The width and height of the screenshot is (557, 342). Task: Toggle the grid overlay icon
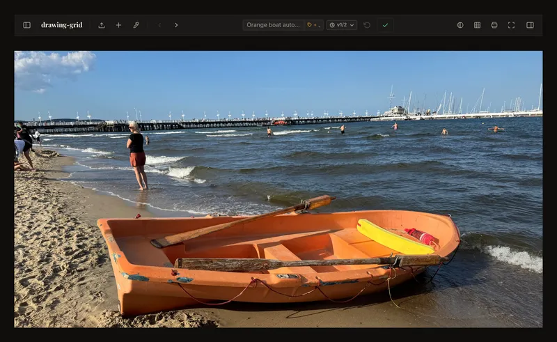click(478, 25)
